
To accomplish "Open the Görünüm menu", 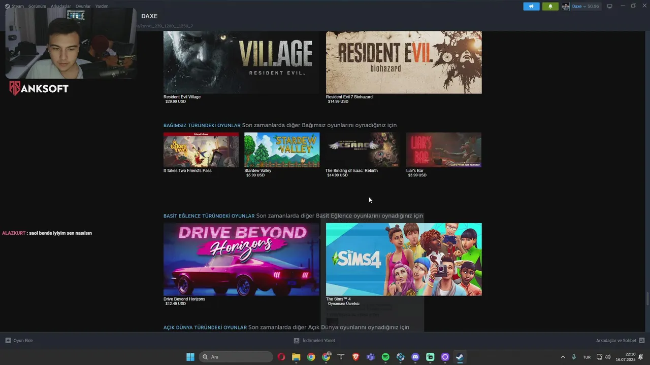I will click(x=37, y=7).
